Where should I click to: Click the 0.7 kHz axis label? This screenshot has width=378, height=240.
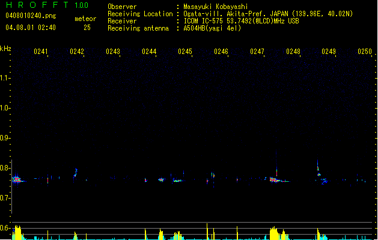(x=5, y=198)
